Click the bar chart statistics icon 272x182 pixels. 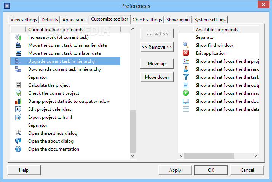click(x=18, y=101)
